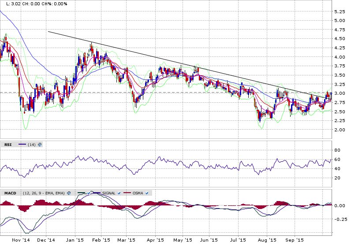Click the RSI line color swatch
This screenshot has height=246, width=351.
pyautogui.click(x=22, y=144)
